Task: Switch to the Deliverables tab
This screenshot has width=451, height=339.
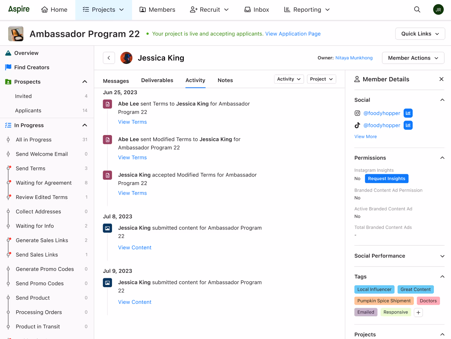Action: coord(157,80)
